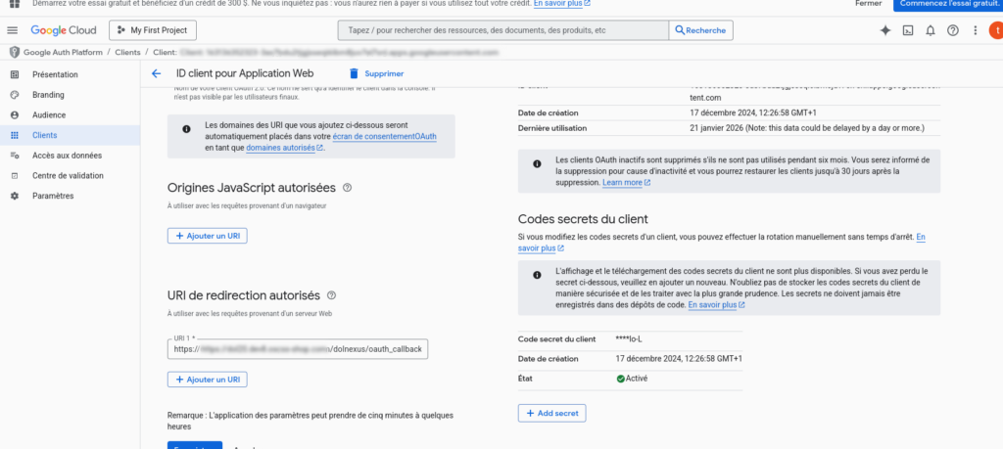
Task: Open the notifications bell
Action: coord(931,30)
